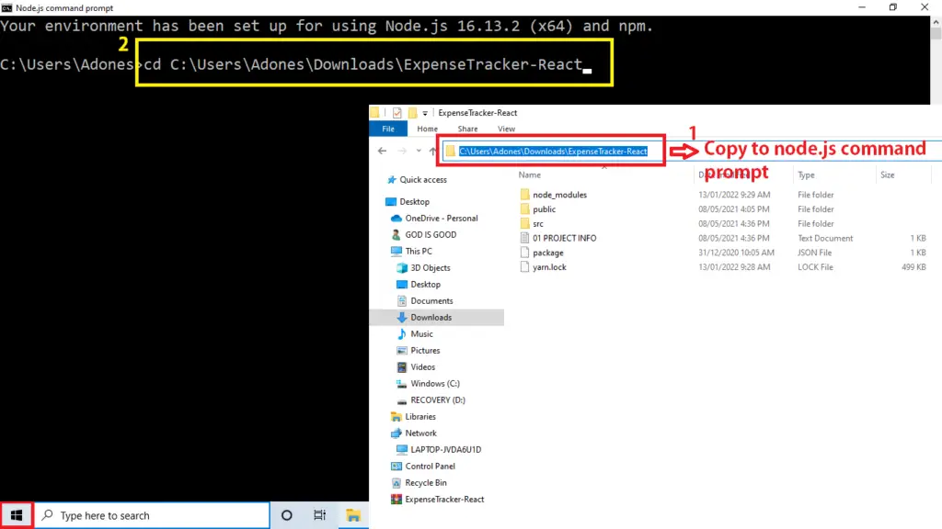Click the Forward arrow in File Explorer
The width and height of the screenshot is (942, 529).
coord(401,151)
